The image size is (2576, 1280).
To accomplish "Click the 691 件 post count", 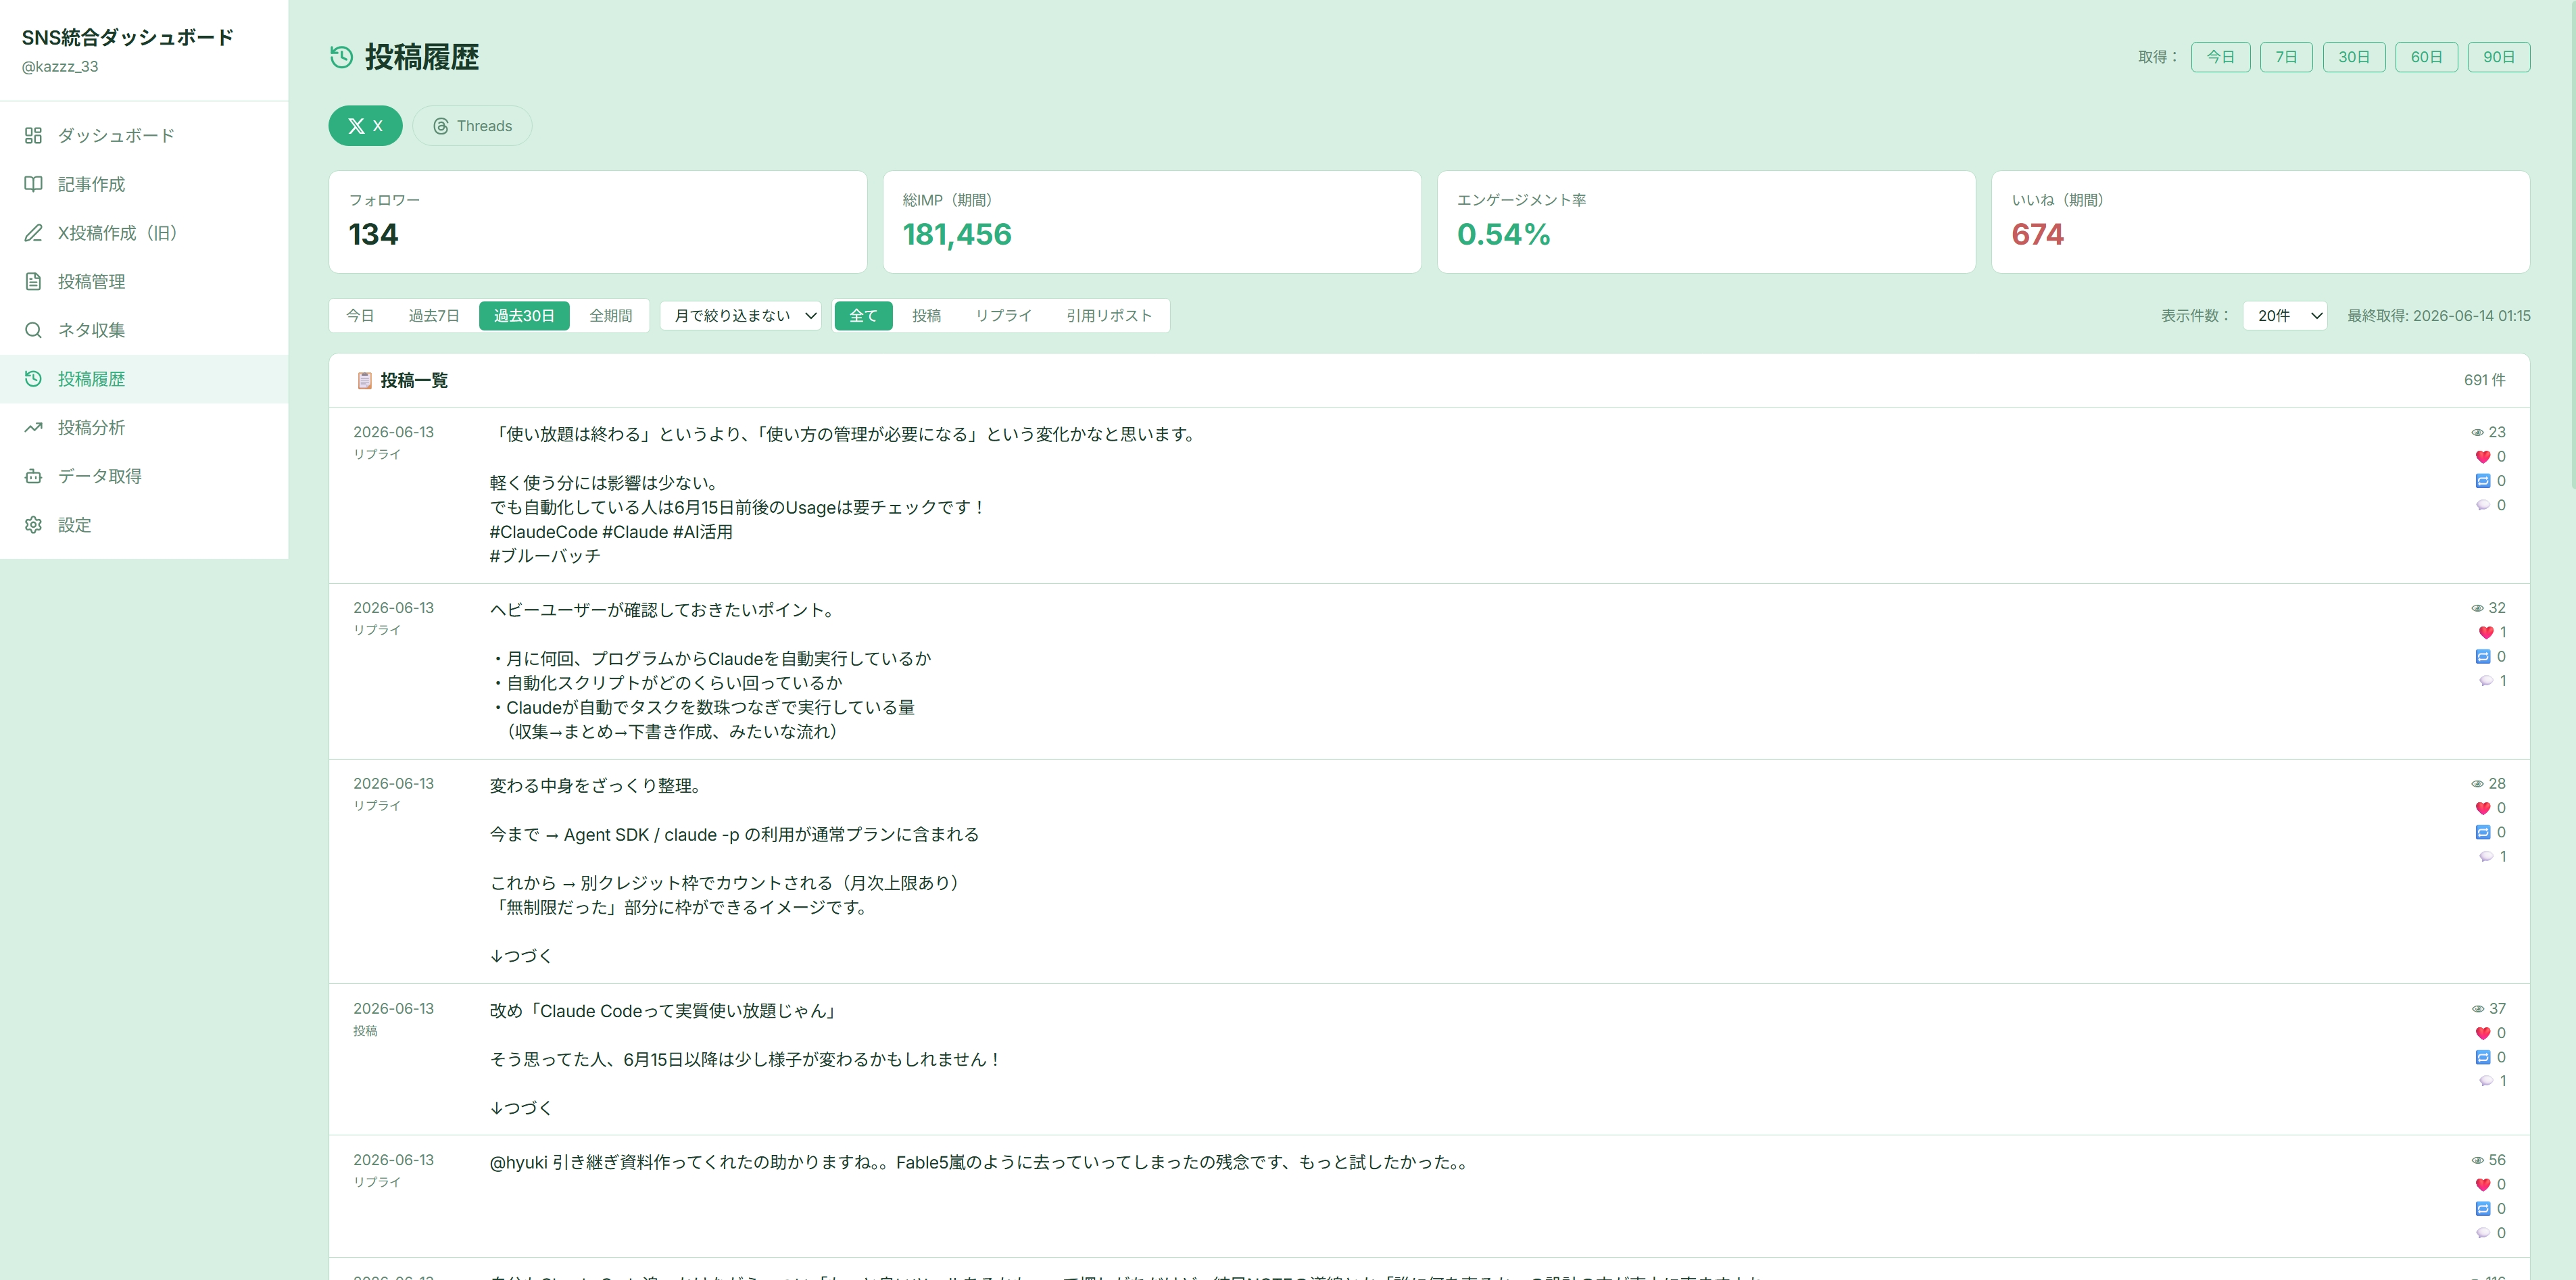I will 2484,380.
